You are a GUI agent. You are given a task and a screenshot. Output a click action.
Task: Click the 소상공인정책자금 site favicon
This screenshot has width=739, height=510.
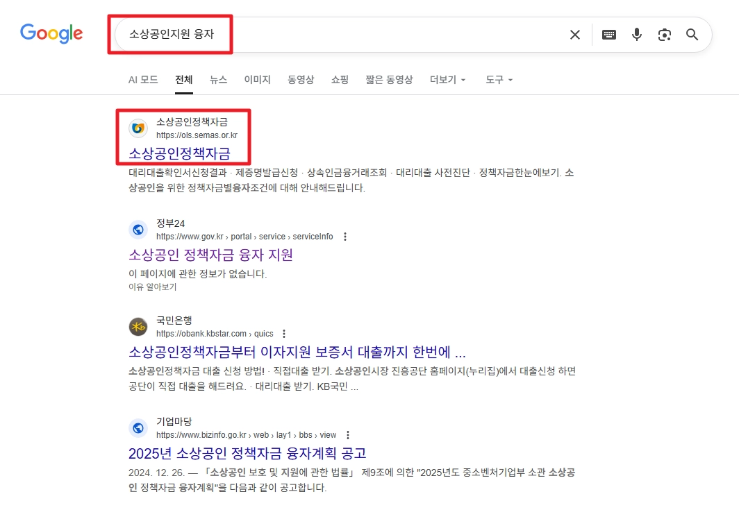(138, 128)
